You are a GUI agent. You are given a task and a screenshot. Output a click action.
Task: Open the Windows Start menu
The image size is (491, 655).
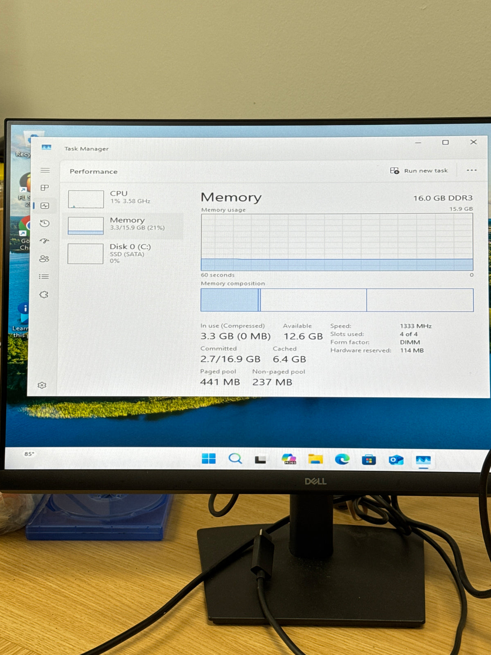click(x=209, y=458)
